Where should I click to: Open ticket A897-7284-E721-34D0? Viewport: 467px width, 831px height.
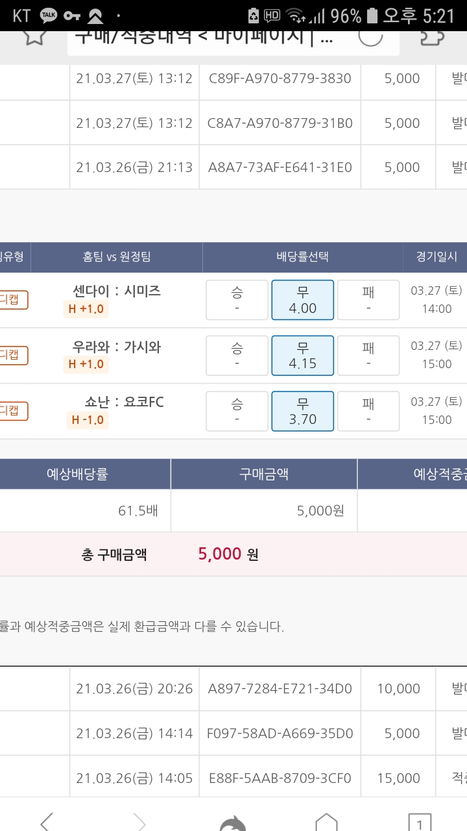coord(280,689)
